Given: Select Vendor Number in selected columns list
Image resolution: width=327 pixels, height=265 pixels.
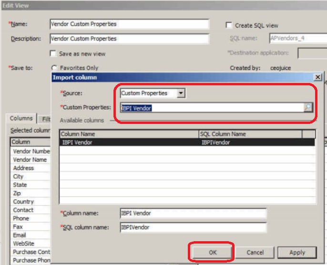Looking at the screenshot, I should (31, 151).
